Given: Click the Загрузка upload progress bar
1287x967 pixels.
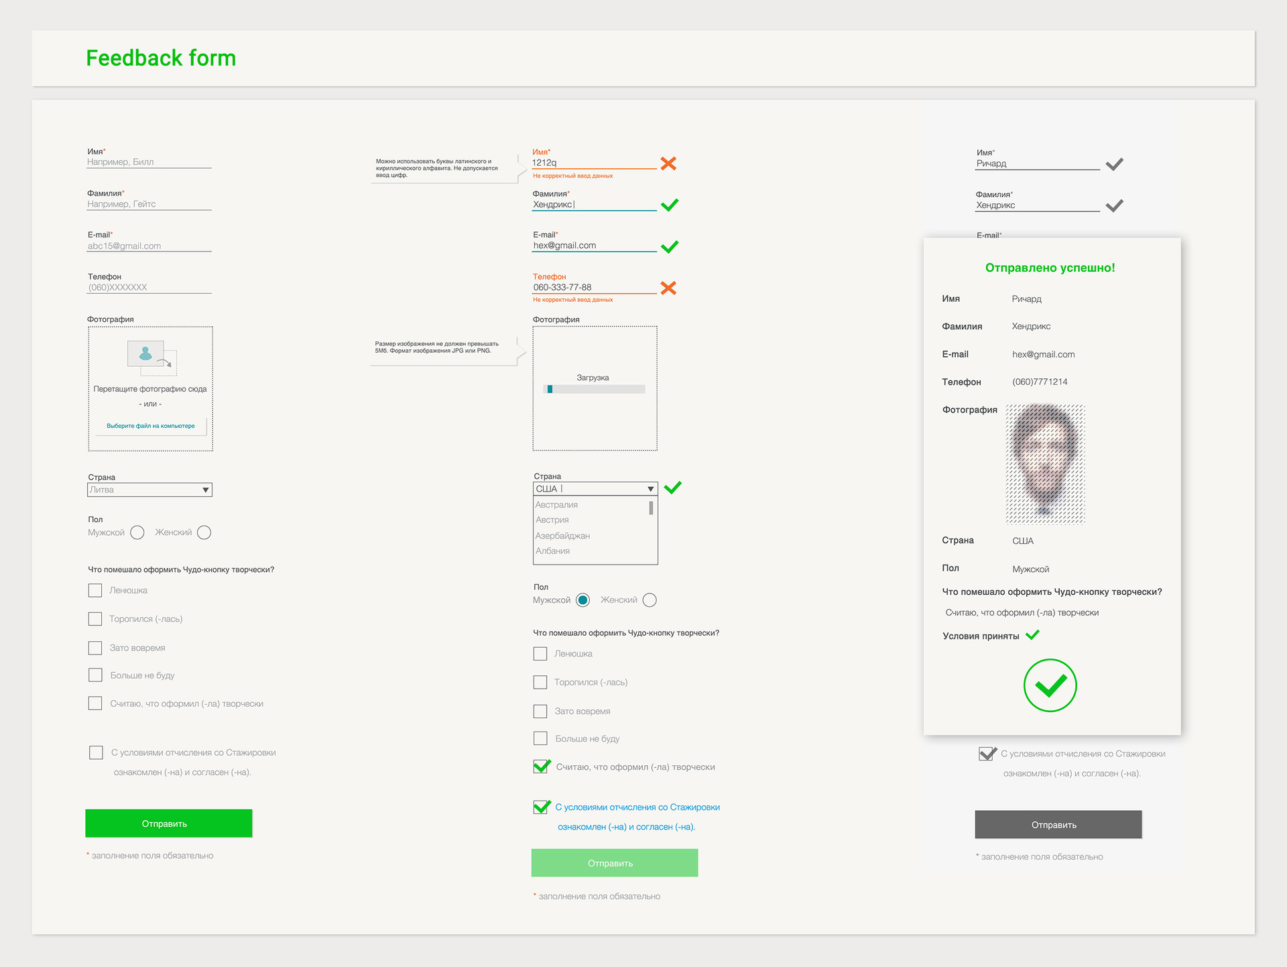Looking at the screenshot, I should click(594, 389).
